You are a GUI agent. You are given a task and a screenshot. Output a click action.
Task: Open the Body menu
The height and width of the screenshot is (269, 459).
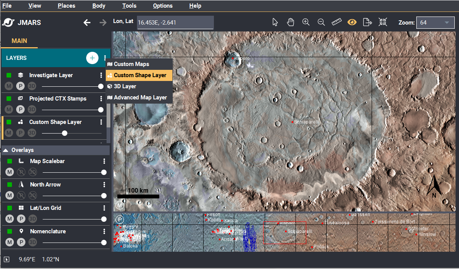pos(98,5)
